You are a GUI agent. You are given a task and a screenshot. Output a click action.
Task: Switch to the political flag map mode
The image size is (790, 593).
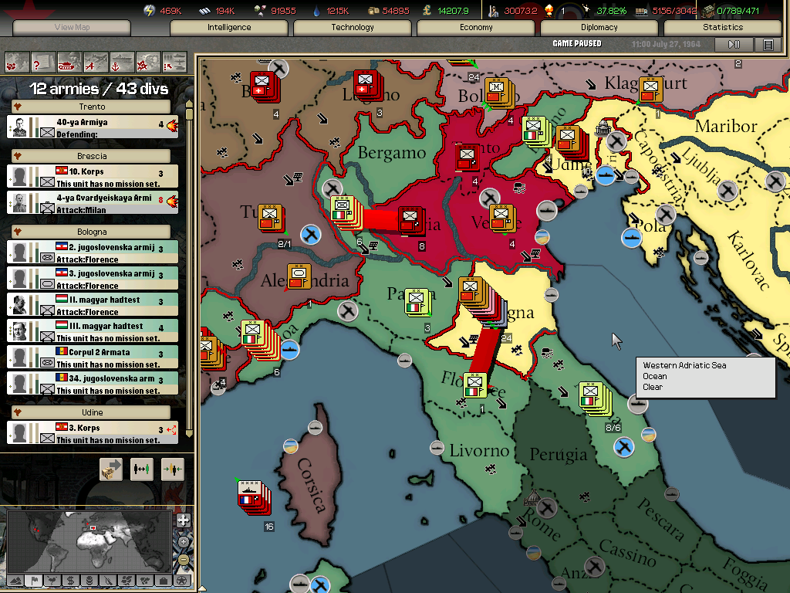pos(34,580)
